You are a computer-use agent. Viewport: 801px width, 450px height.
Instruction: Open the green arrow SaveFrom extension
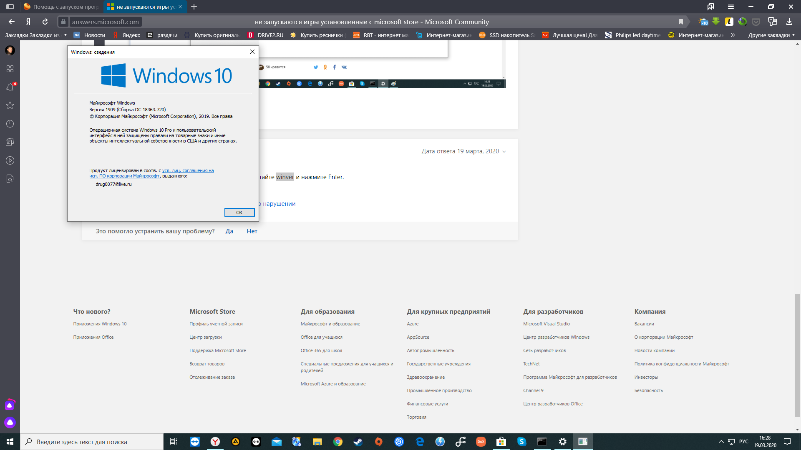(x=716, y=22)
